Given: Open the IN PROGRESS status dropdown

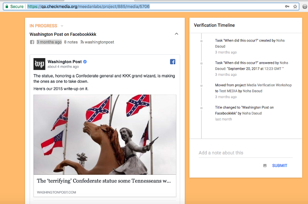Looking at the screenshot, I should 62,26.
